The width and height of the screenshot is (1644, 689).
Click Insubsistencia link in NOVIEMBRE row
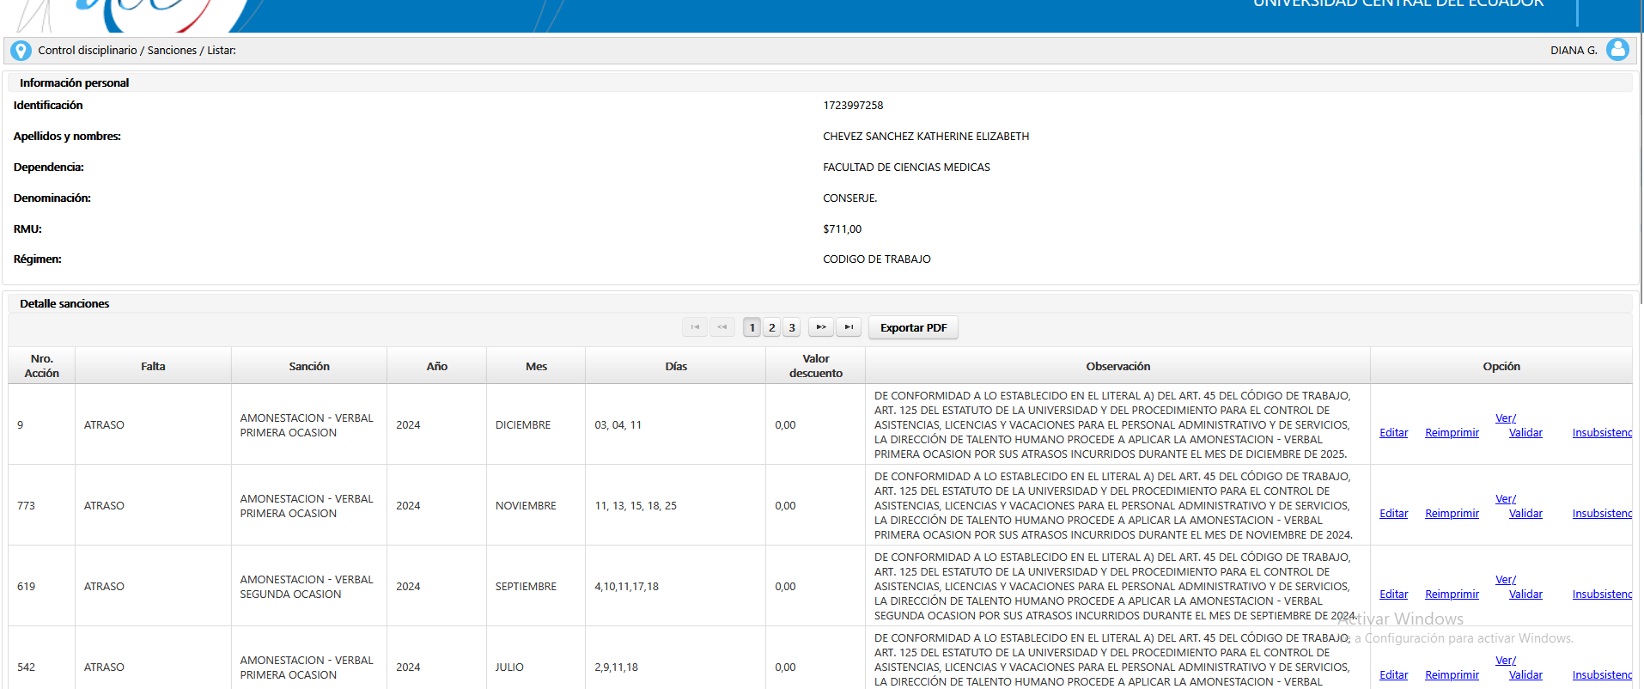pyautogui.click(x=1602, y=514)
